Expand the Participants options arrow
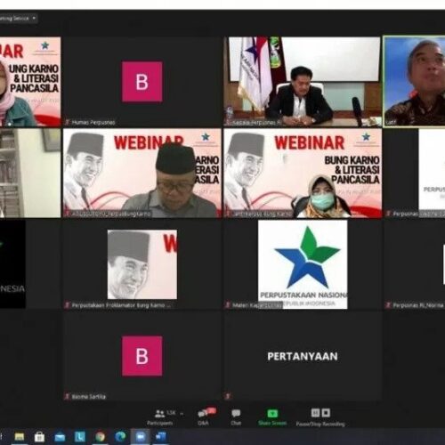This screenshot has height=445, width=445. (x=182, y=413)
